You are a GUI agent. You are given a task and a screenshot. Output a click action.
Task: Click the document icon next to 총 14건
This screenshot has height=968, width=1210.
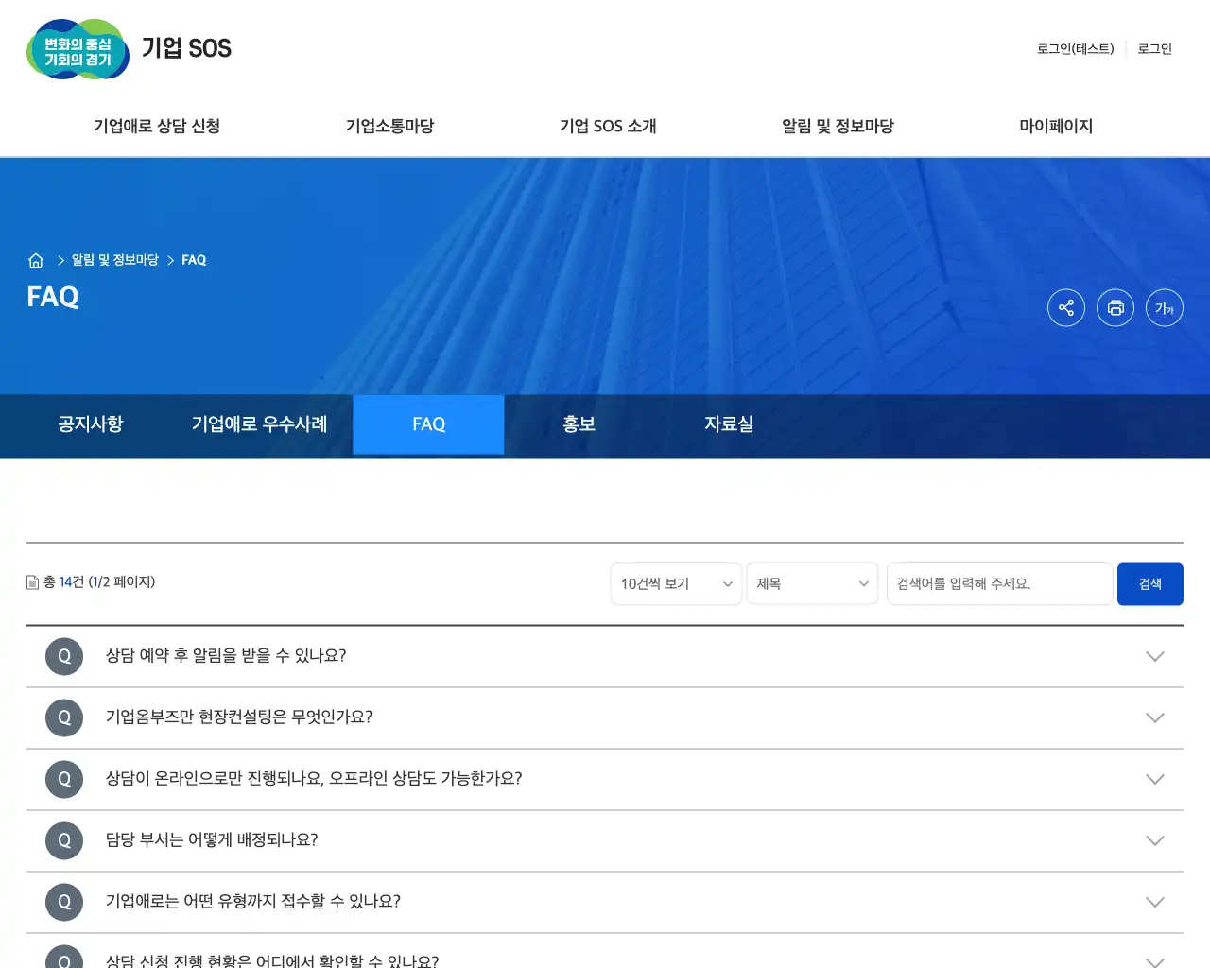tap(31, 581)
